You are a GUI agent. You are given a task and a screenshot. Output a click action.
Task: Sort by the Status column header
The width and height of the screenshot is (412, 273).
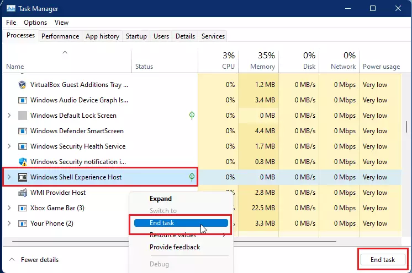pyautogui.click(x=165, y=61)
